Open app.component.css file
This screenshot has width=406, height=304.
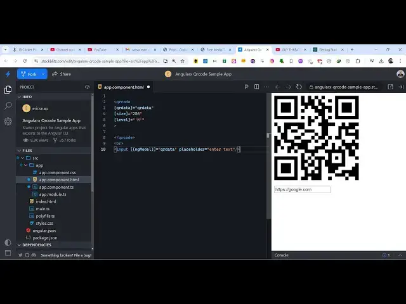point(57,172)
